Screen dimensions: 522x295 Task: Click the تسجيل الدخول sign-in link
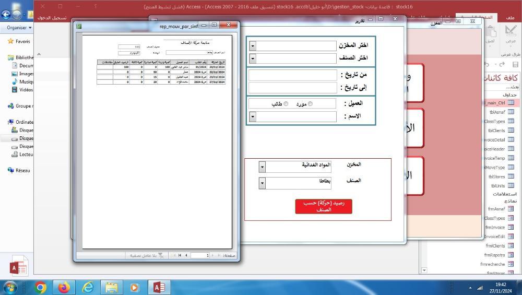pos(52,18)
